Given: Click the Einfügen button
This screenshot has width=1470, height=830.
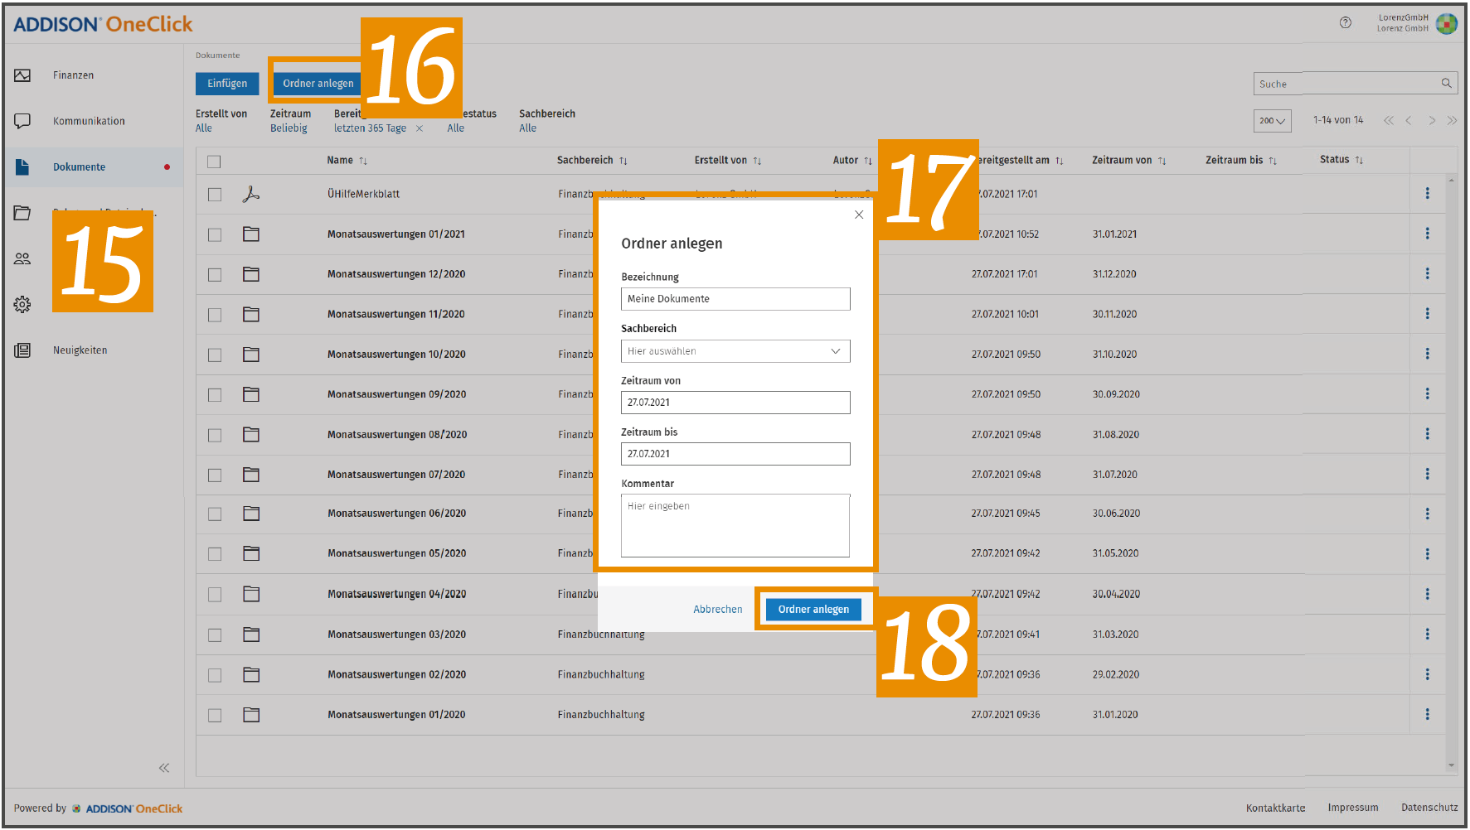Looking at the screenshot, I should (227, 84).
